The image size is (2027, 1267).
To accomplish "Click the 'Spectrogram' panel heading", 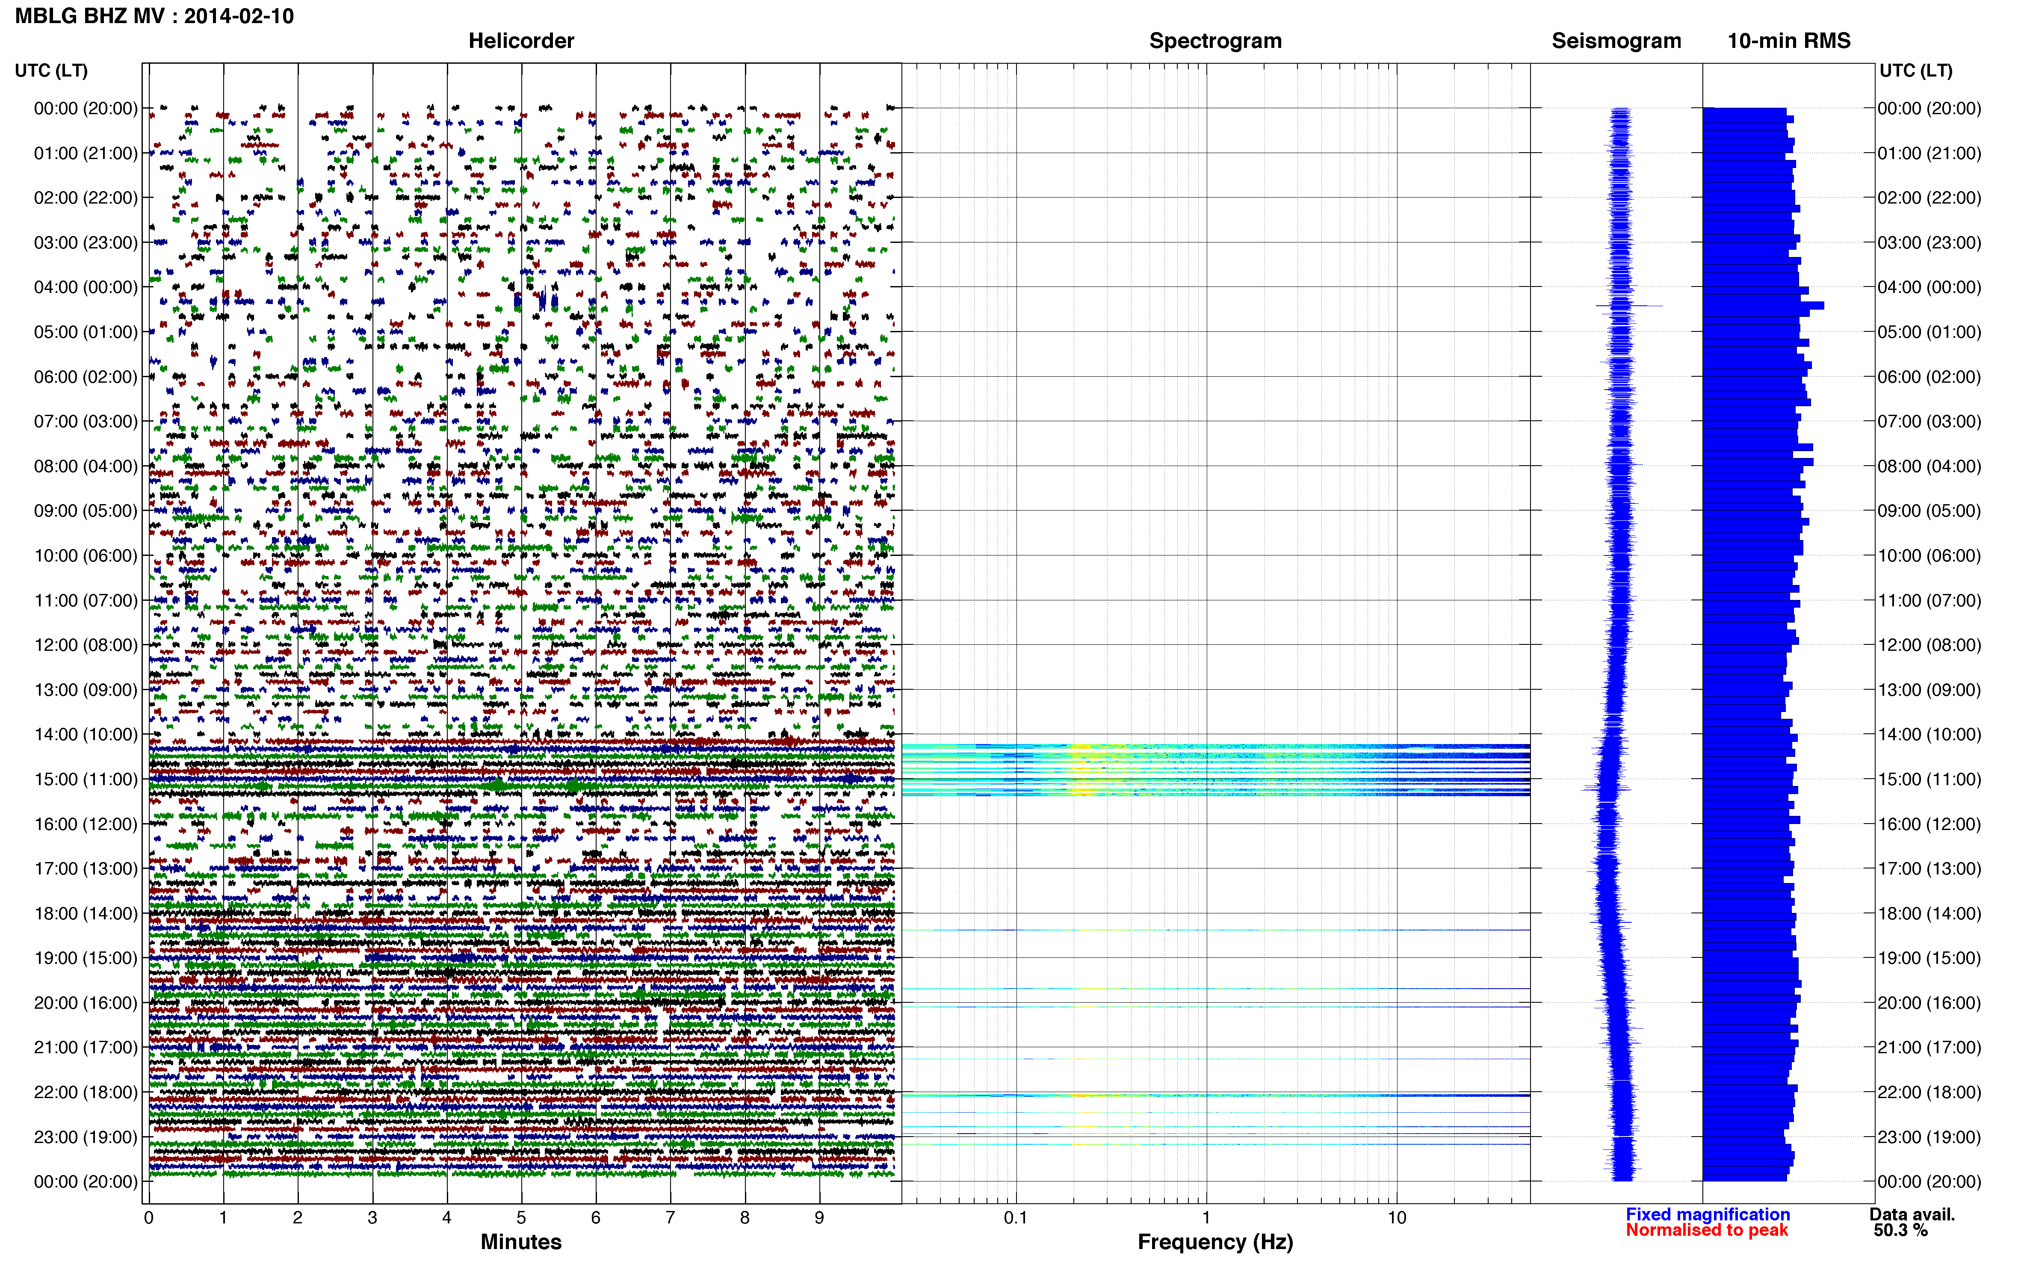I will (x=1215, y=41).
